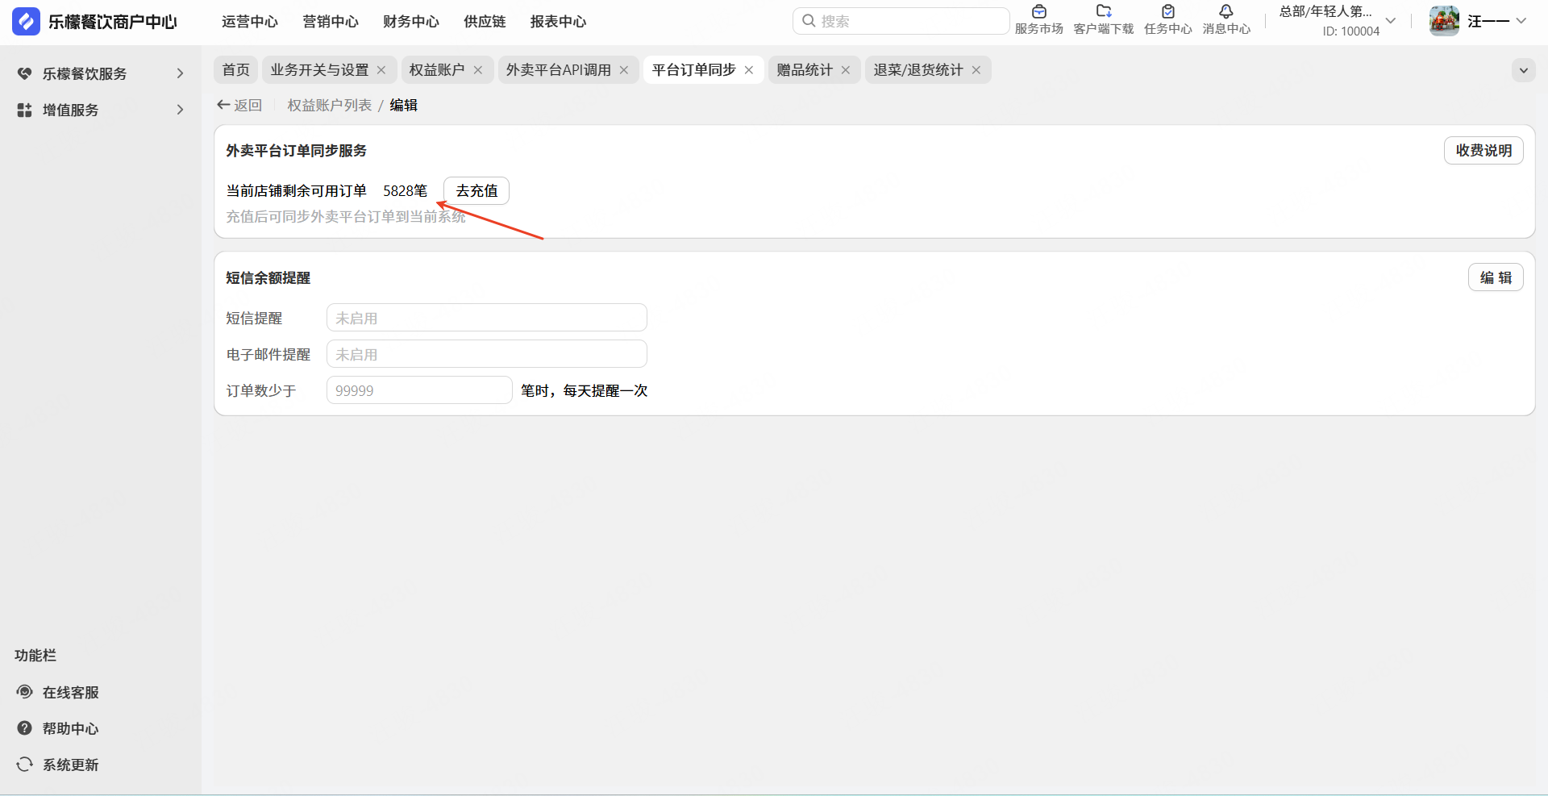Open the 总部/年轻人第... store switcher dropdown
The image size is (1548, 796).
click(x=1391, y=21)
